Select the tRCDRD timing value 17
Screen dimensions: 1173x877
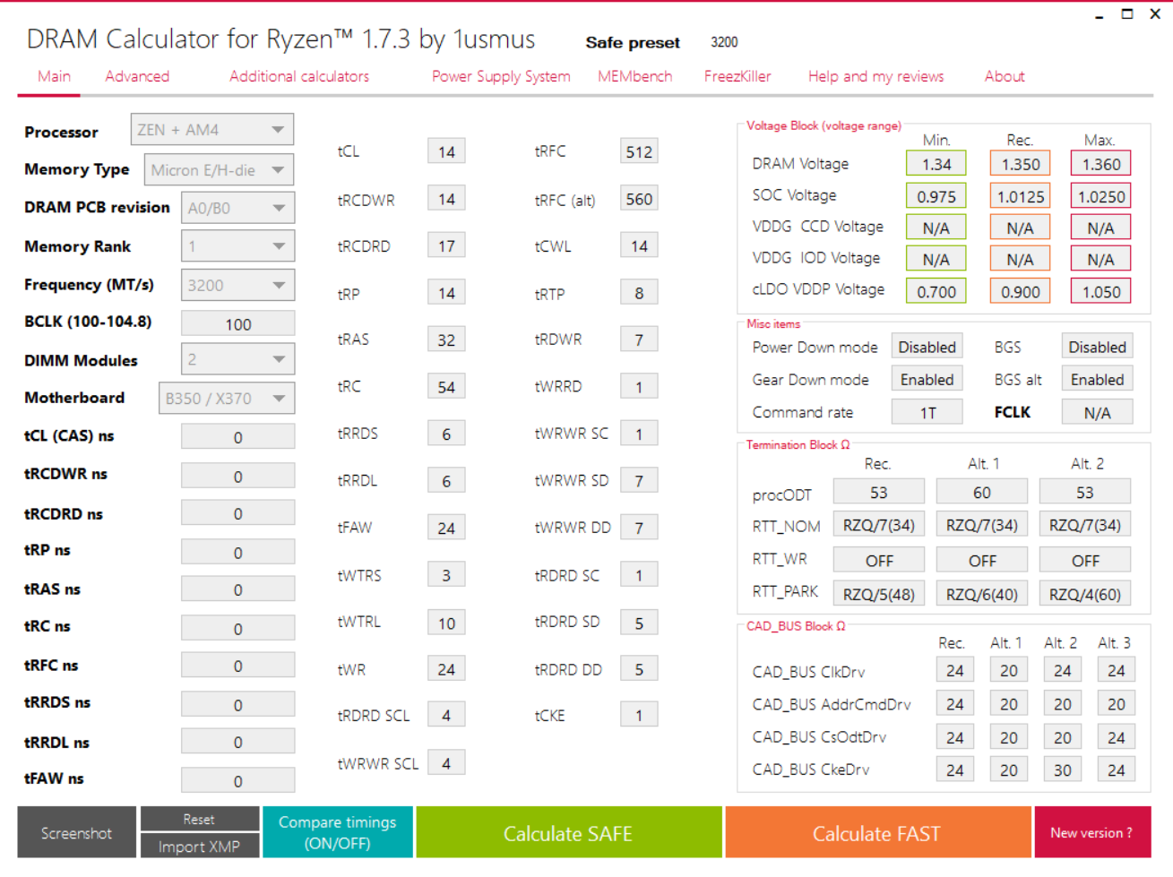[x=446, y=245]
